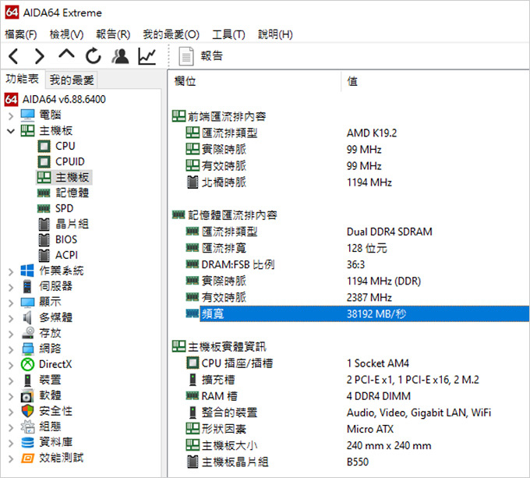Image resolution: width=530 pixels, height=478 pixels.
Task: Click the 晶片組 chipset icon in the tree
Action: [x=44, y=224]
